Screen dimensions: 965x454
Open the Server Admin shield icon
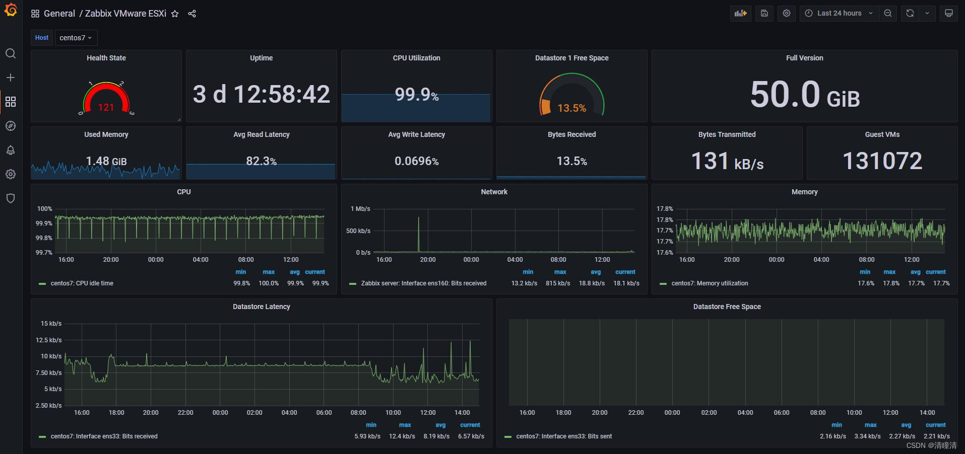[11, 198]
